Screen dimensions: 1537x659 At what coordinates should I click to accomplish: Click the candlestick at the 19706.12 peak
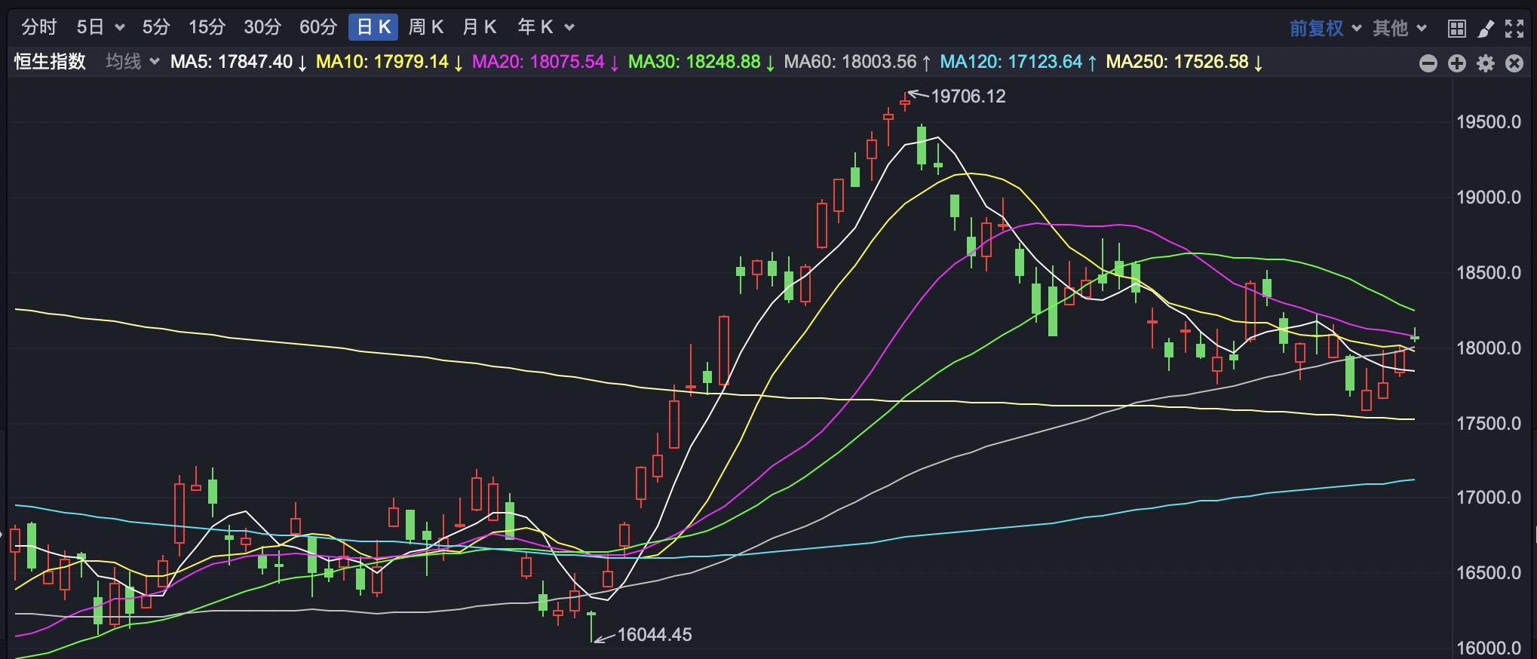point(905,101)
